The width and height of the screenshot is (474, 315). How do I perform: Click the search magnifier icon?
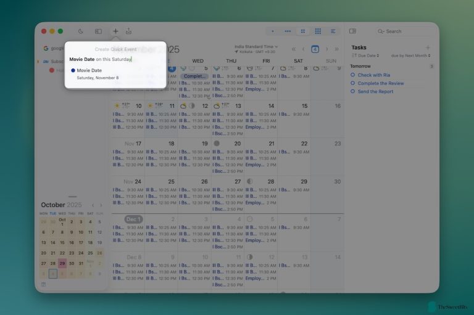click(x=381, y=31)
